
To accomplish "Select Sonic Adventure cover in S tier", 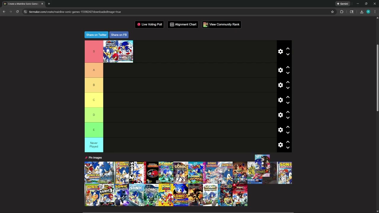I will point(126,51).
